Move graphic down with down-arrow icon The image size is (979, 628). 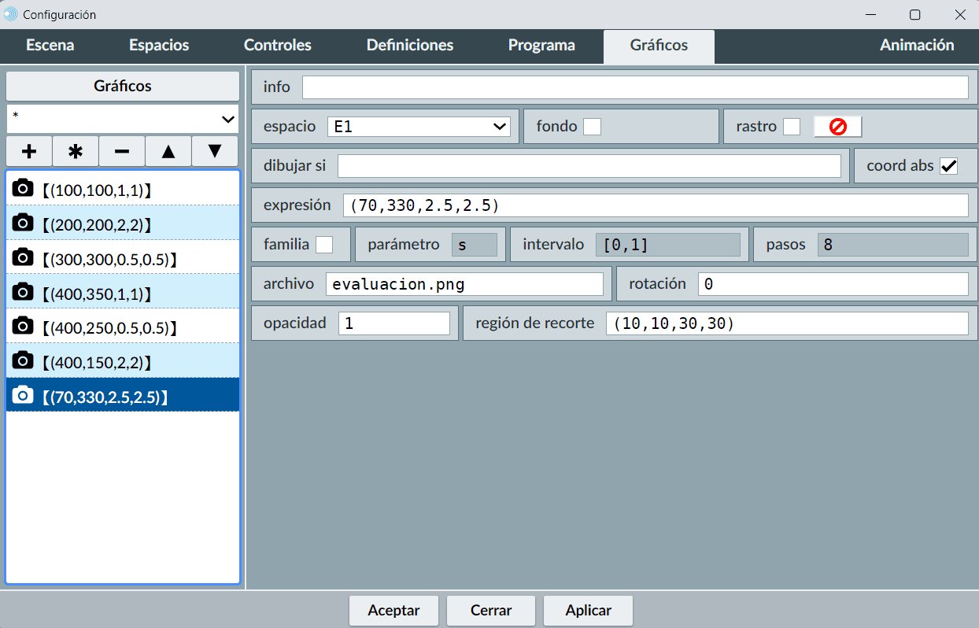click(x=215, y=151)
